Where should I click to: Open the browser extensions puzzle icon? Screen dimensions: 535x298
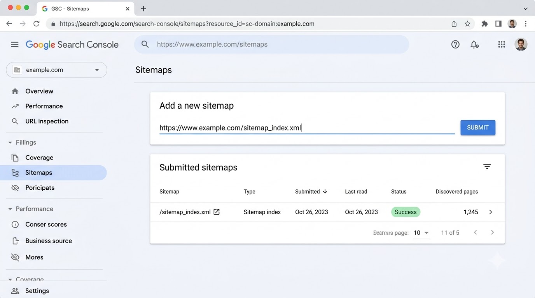pyautogui.click(x=484, y=24)
